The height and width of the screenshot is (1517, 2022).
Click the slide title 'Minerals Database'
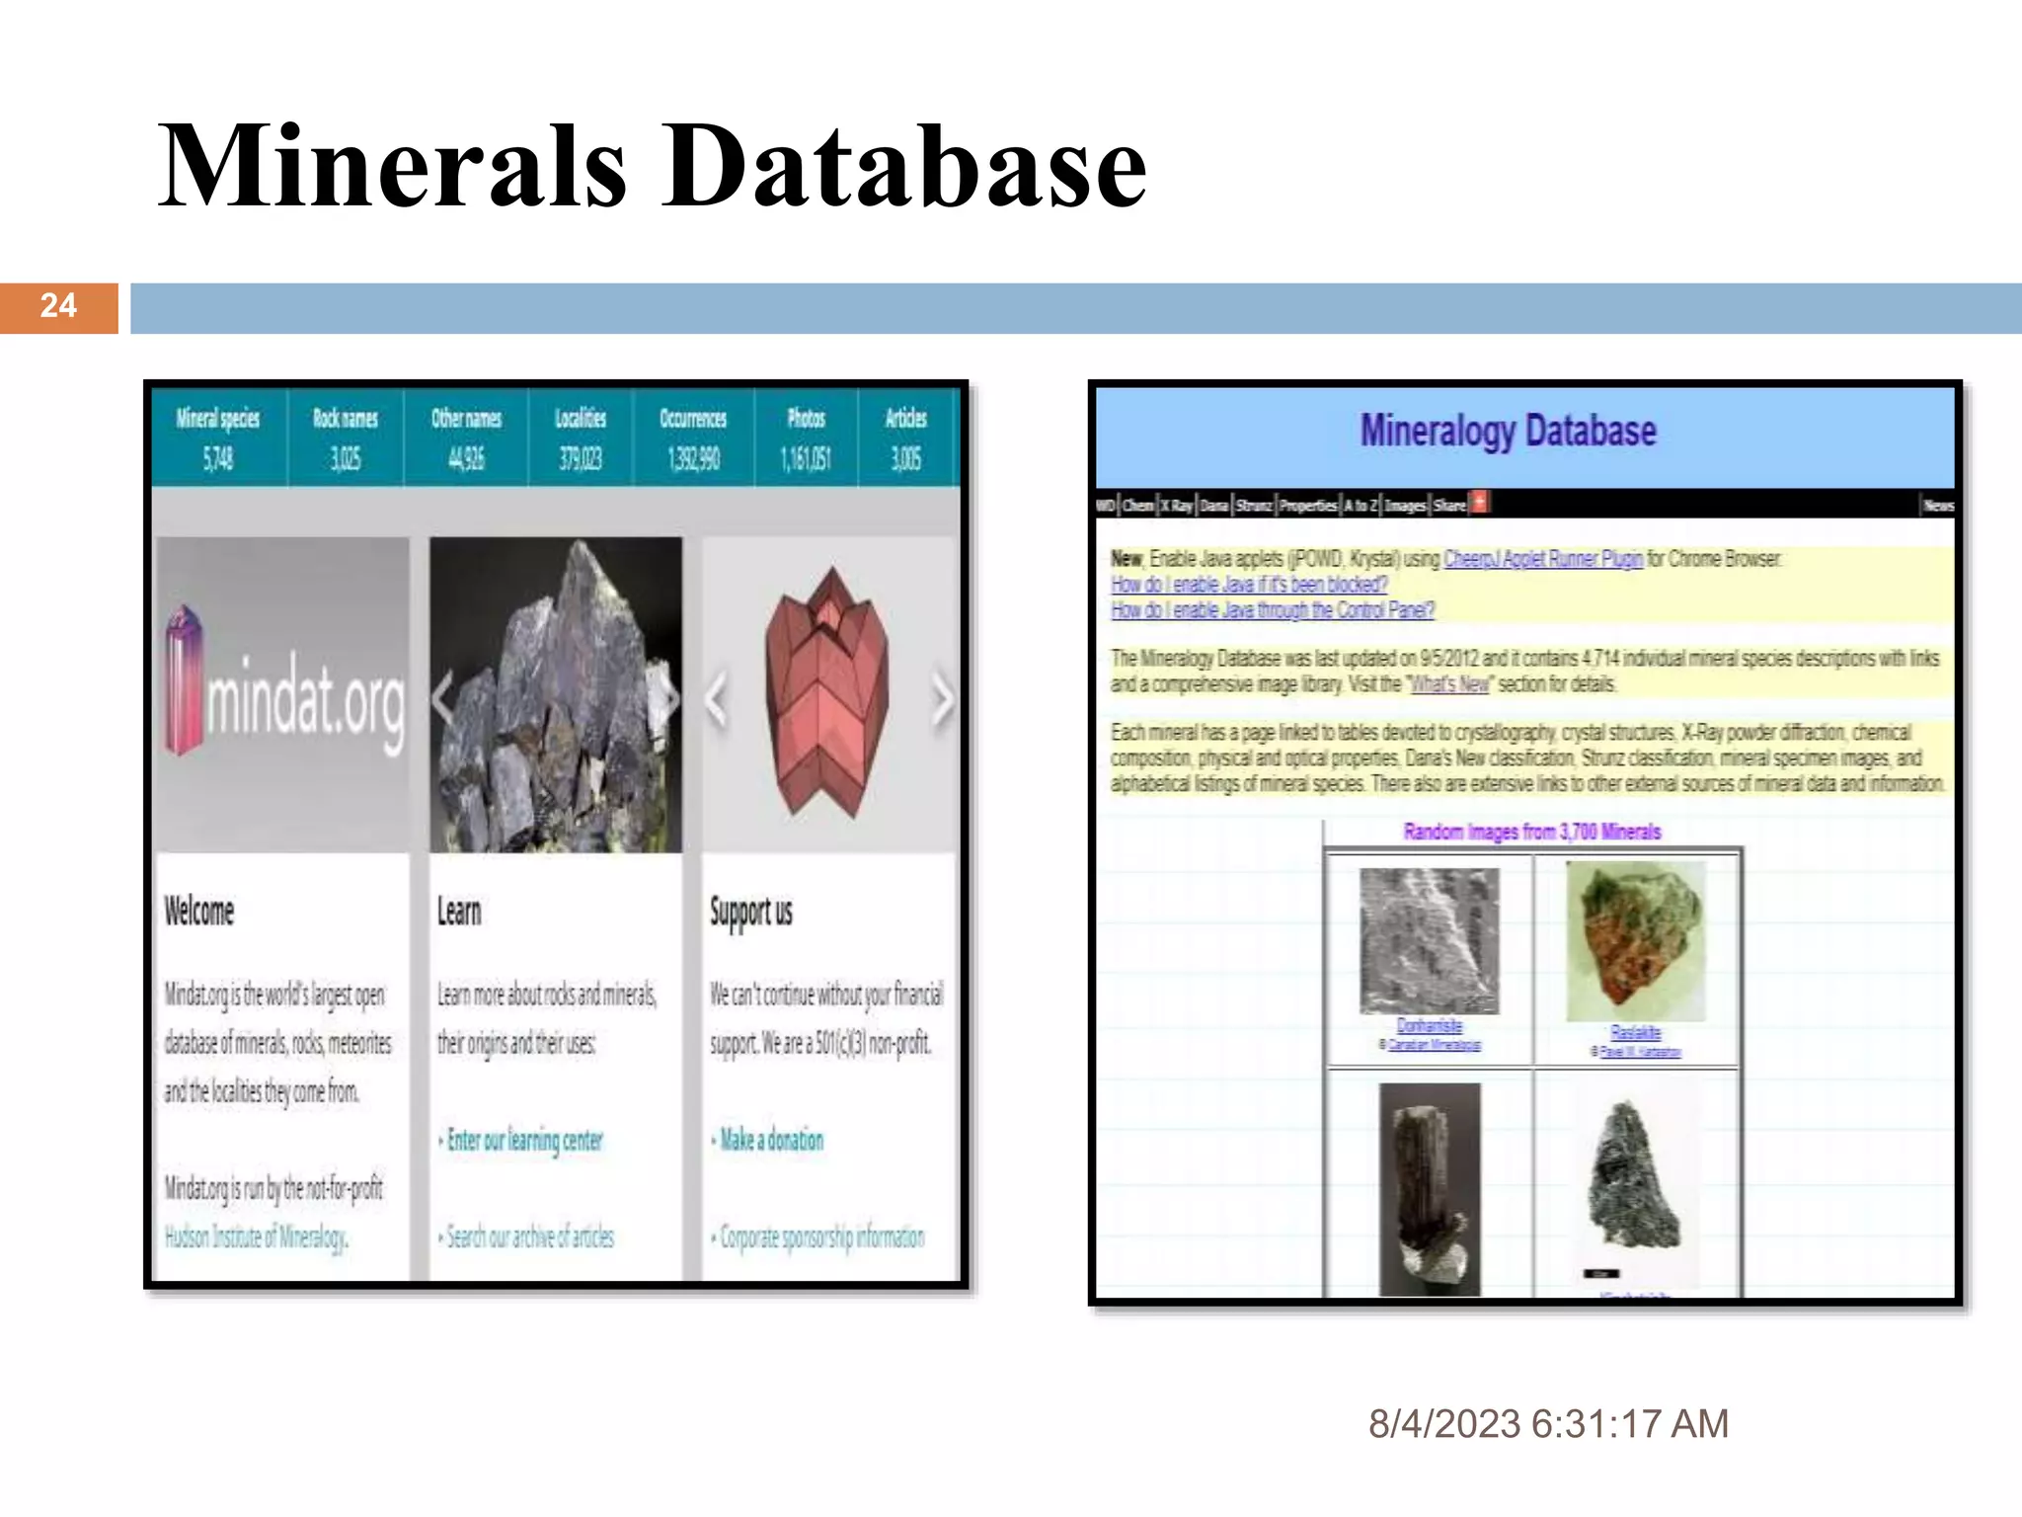[653, 165]
